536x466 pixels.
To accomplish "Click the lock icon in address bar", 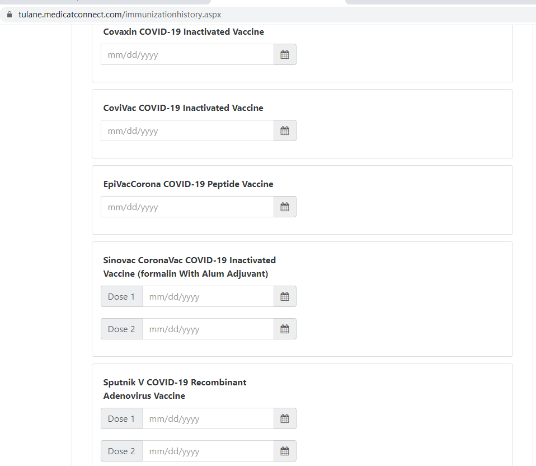I will tap(10, 15).
